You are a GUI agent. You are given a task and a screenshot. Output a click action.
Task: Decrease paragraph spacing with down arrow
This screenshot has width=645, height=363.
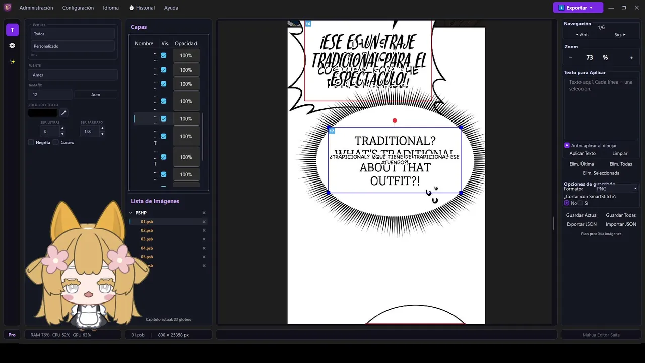[102, 134]
